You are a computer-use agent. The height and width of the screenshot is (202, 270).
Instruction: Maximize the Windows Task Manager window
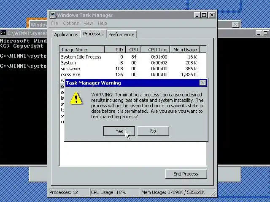(x=204, y=15)
